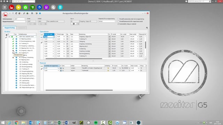Screen dimensions: 223x125
Task: Click the top icon in Struktur sidebar
Action: [x=6, y=35]
